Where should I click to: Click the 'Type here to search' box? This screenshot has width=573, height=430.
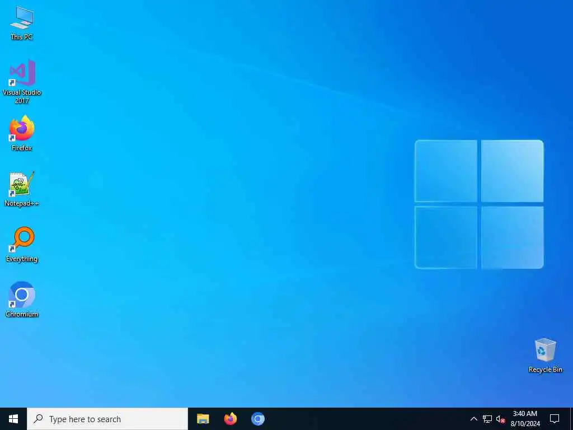(107, 419)
